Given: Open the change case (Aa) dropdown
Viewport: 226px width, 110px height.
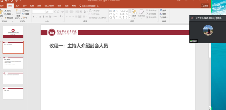Looking at the screenshot, I should tap(55, 17).
